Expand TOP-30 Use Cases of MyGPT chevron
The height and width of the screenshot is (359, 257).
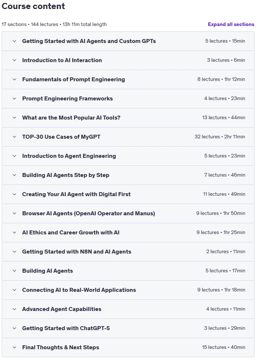coord(14,137)
